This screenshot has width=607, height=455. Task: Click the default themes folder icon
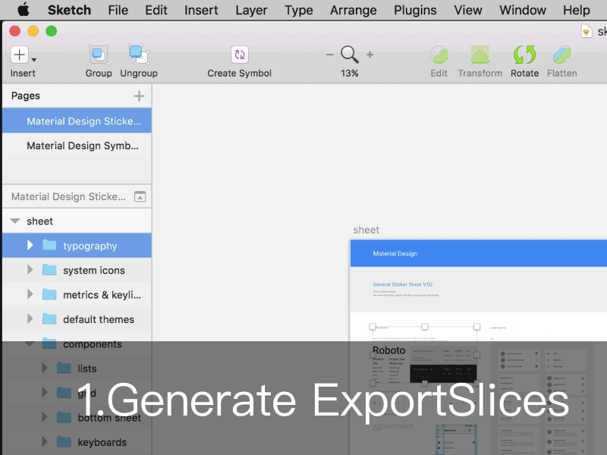49,318
